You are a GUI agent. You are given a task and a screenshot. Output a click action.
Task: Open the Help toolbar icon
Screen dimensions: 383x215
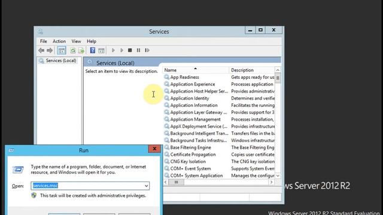(93, 50)
